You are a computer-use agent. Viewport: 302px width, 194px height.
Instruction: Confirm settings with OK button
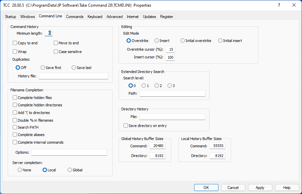(x=206, y=187)
